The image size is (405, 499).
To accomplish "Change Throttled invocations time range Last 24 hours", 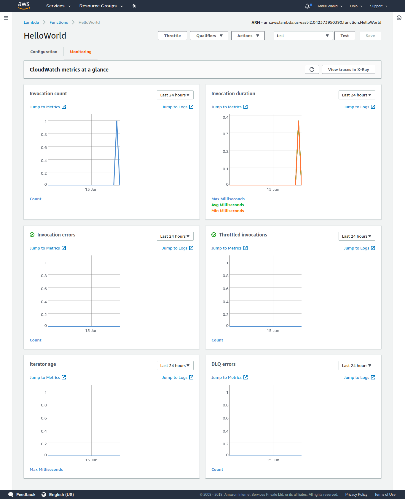I will (357, 236).
